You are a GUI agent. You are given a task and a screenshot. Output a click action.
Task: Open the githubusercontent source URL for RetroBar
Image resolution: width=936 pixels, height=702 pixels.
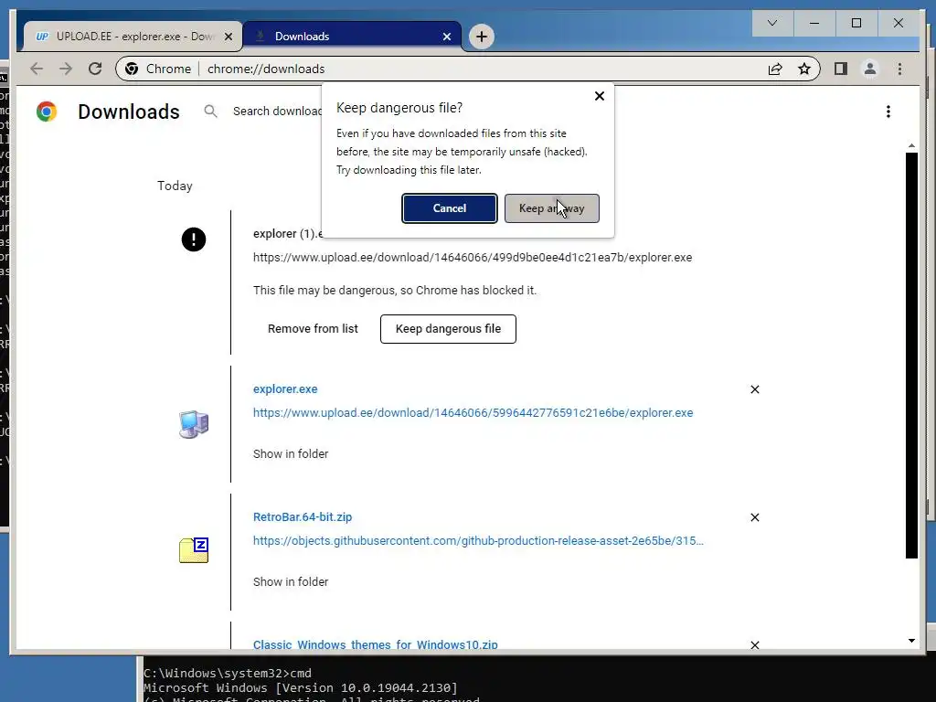478,541
